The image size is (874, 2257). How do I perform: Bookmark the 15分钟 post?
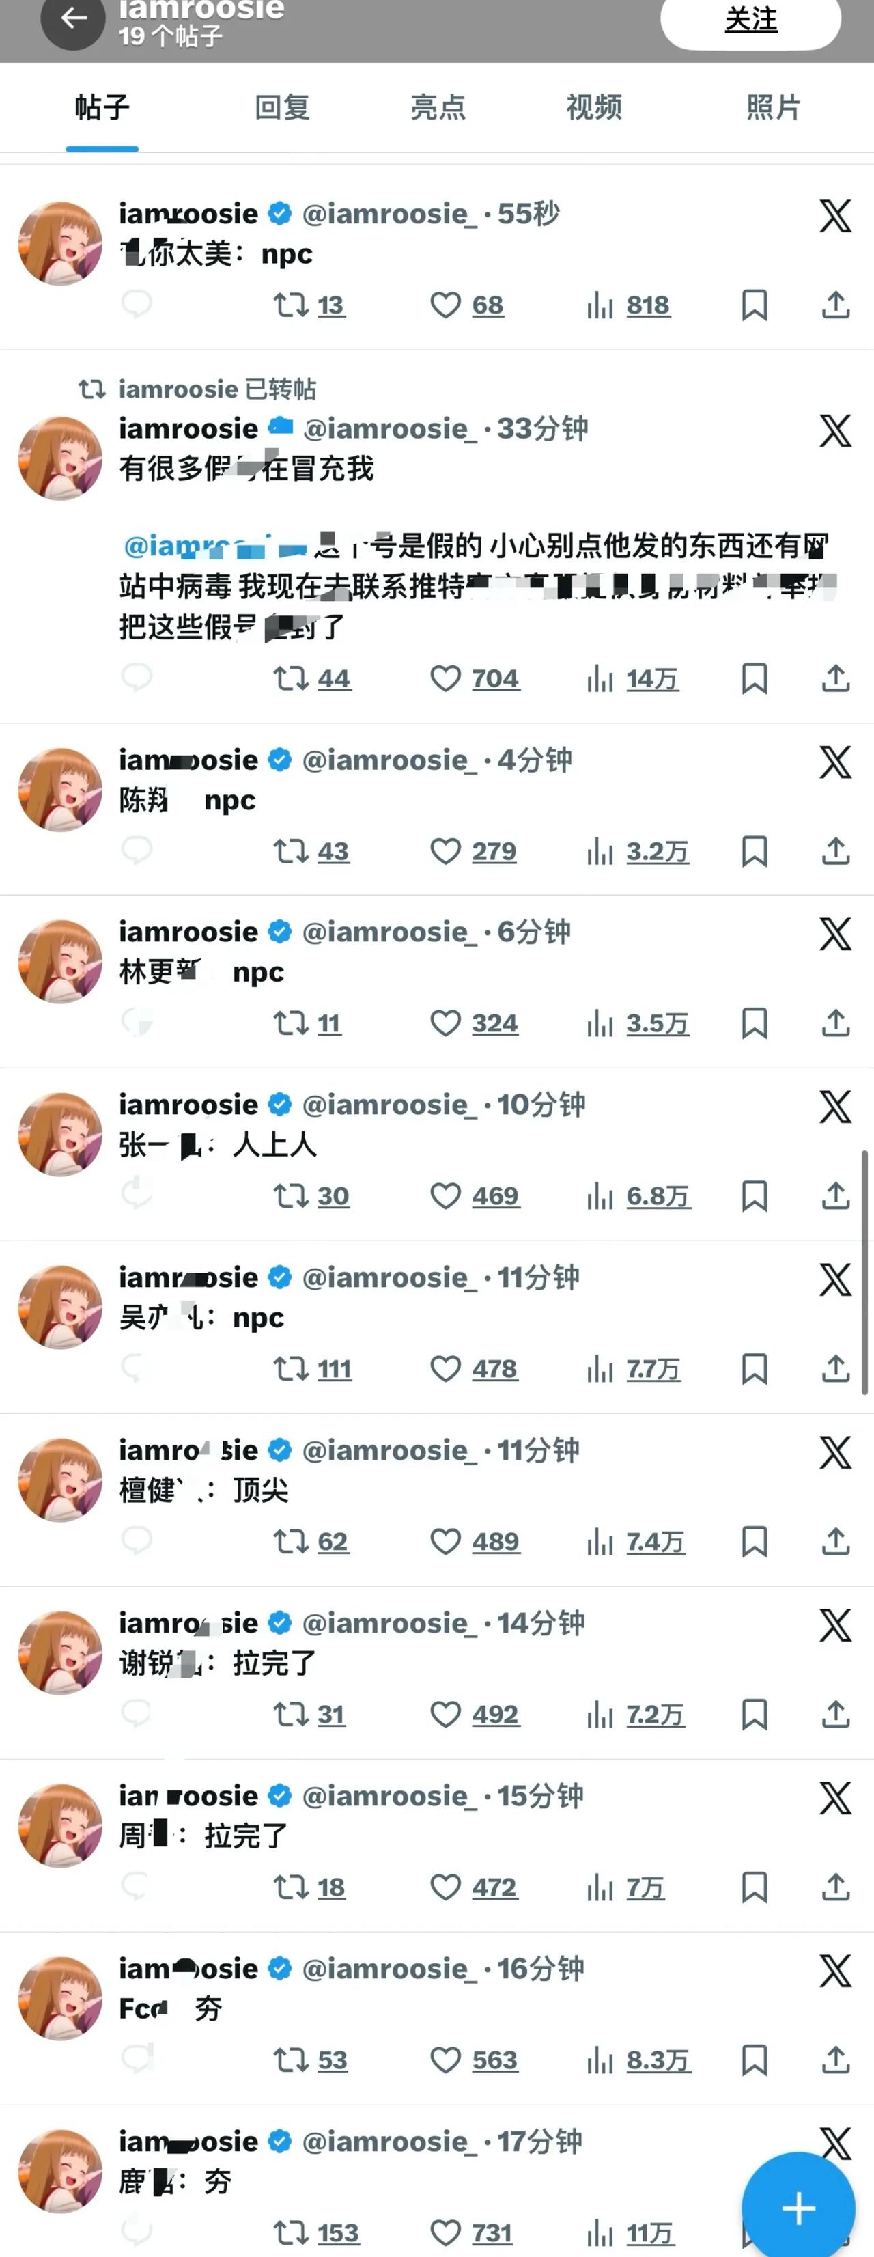click(754, 1886)
